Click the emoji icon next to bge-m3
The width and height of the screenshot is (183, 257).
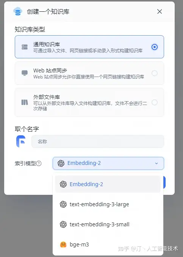point(63,244)
